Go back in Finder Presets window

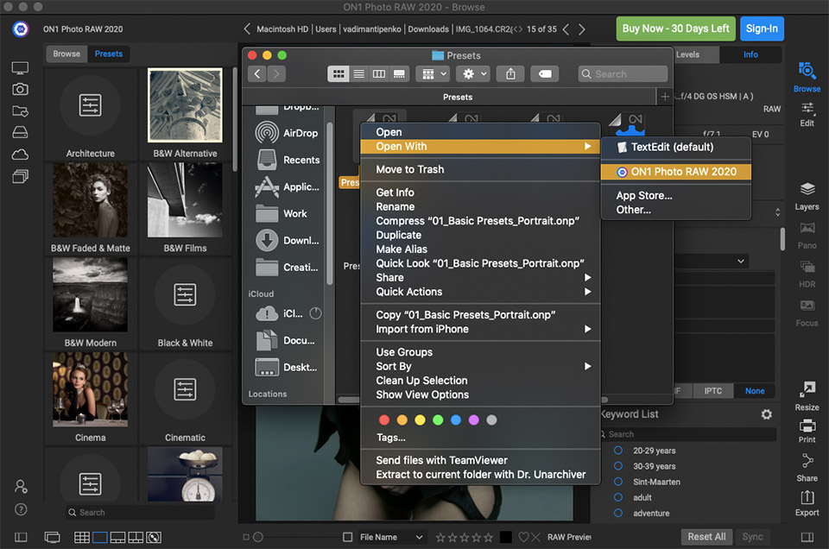tap(257, 74)
